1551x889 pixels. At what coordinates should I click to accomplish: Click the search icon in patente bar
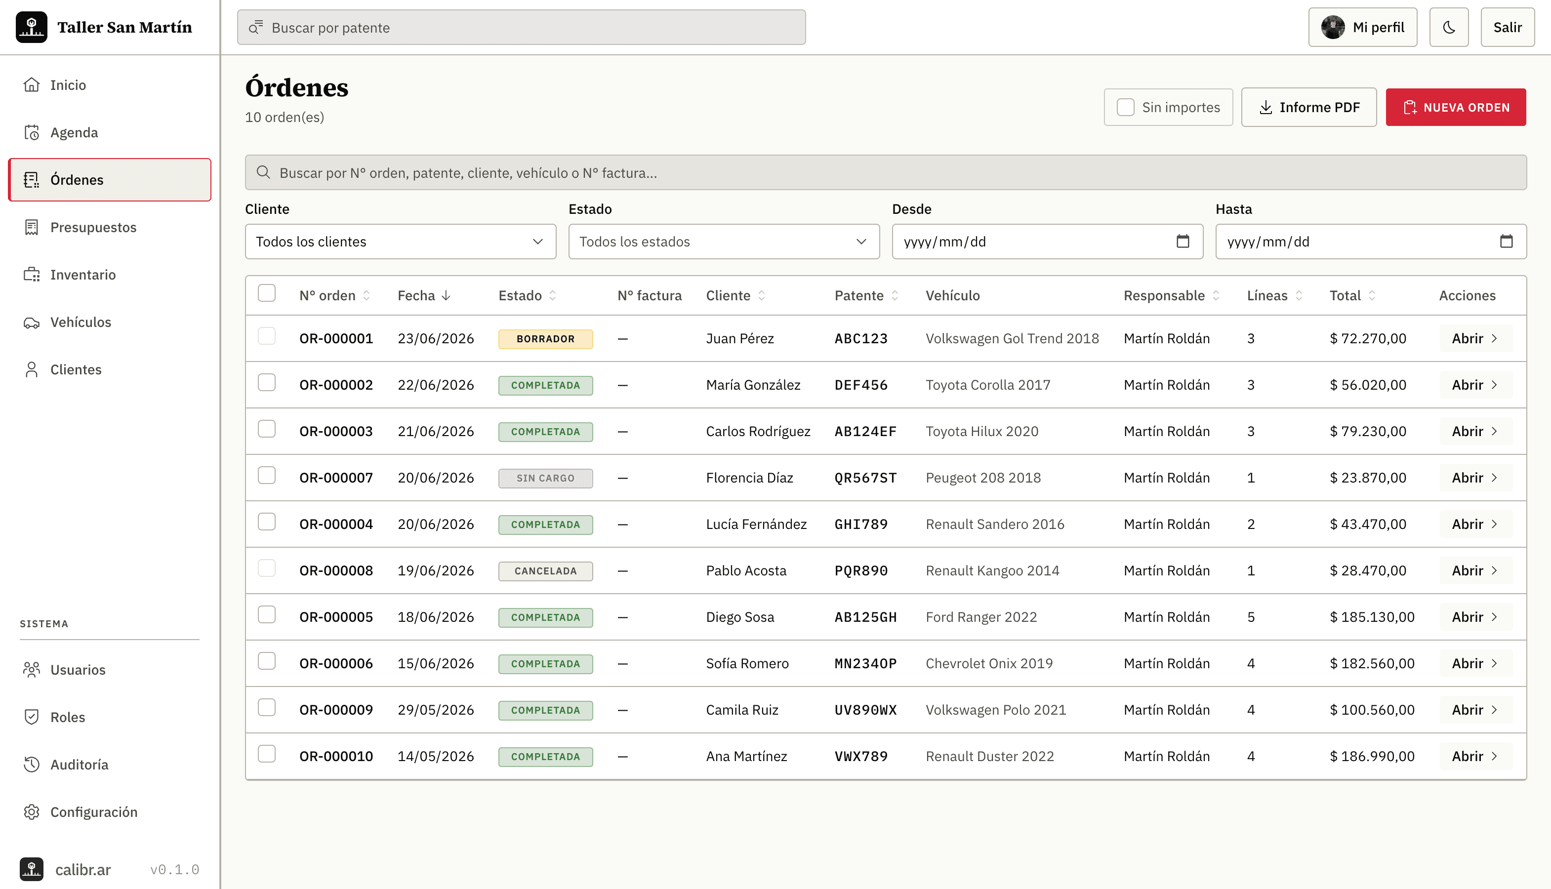point(255,27)
